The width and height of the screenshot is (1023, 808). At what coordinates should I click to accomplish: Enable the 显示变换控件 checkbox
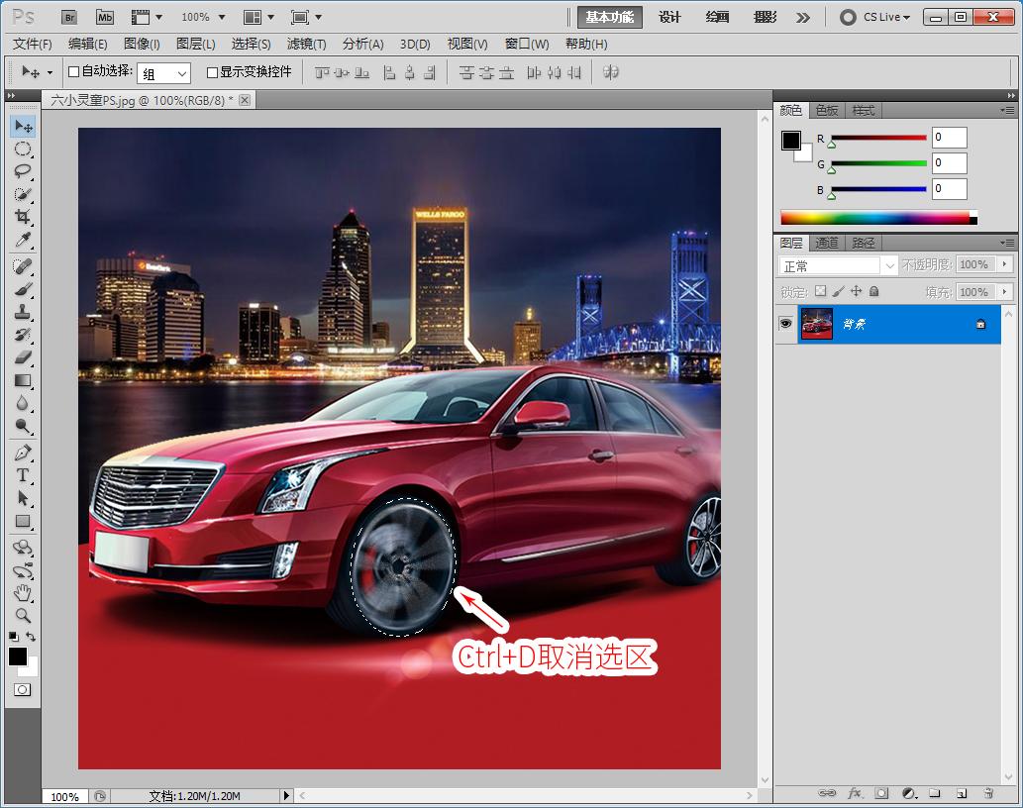[212, 72]
